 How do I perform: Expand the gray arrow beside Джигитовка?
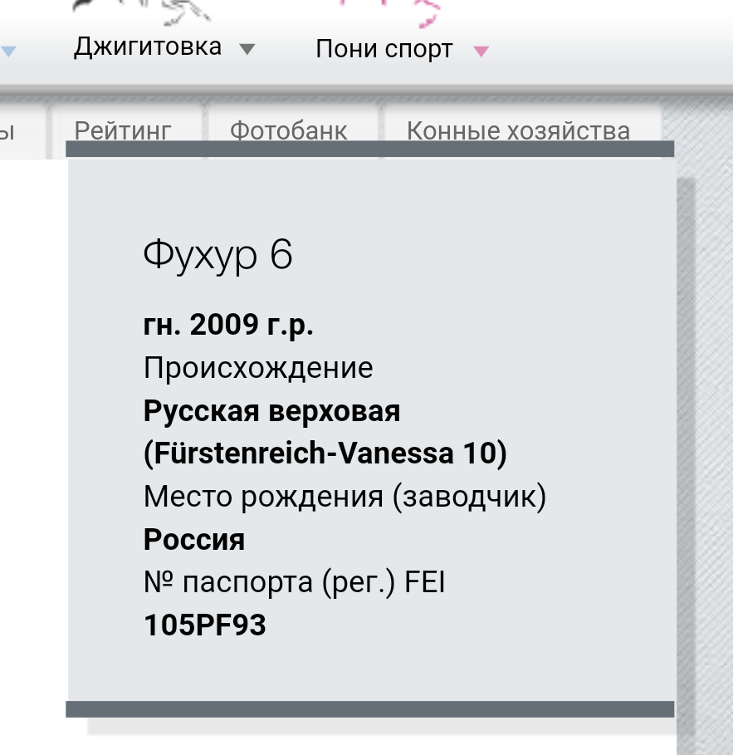click(246, 49)
